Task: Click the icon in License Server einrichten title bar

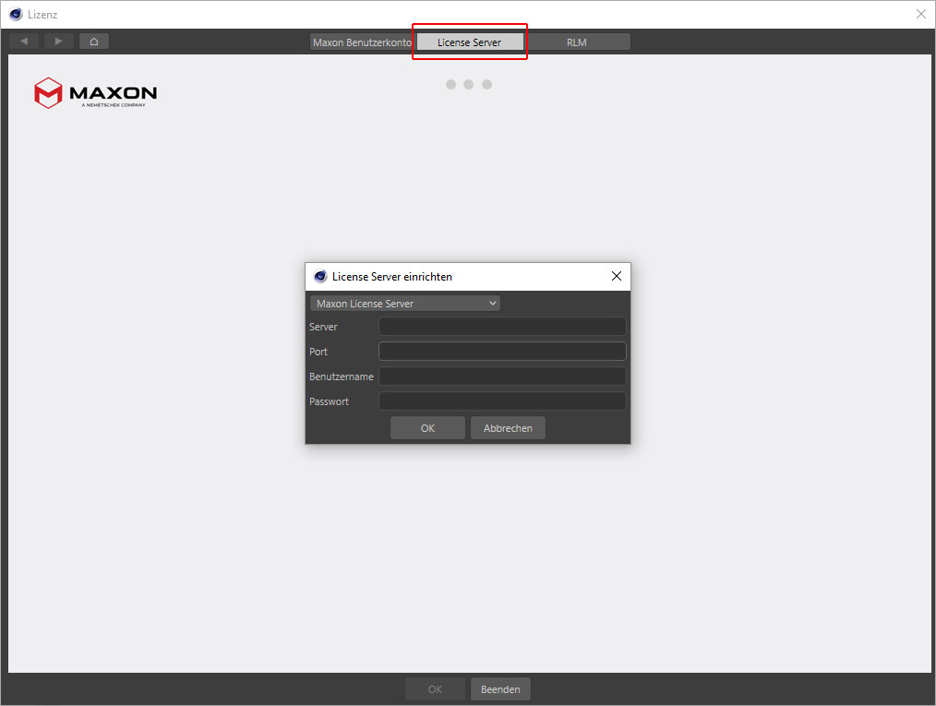Action: click(x=320, y=276)
